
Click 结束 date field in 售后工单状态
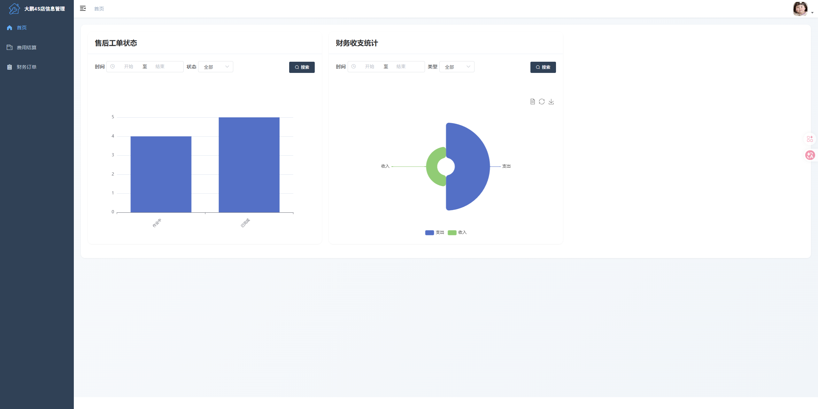[x=160, y=67]
